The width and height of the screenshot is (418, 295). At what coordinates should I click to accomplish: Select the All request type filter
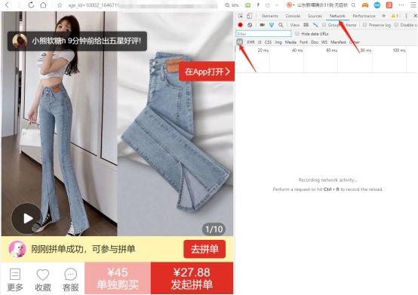click(x=240, y=41)
